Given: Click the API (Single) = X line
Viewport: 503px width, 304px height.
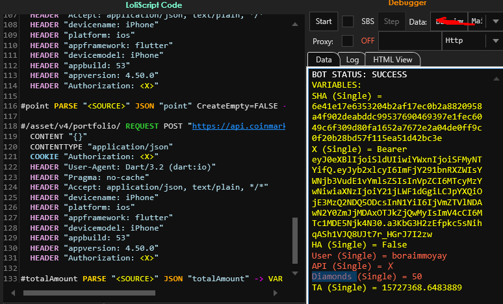Looking at the screenshot, I should point(352,266).
